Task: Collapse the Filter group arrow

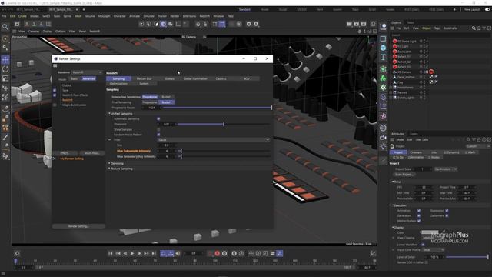Action: 110,140
